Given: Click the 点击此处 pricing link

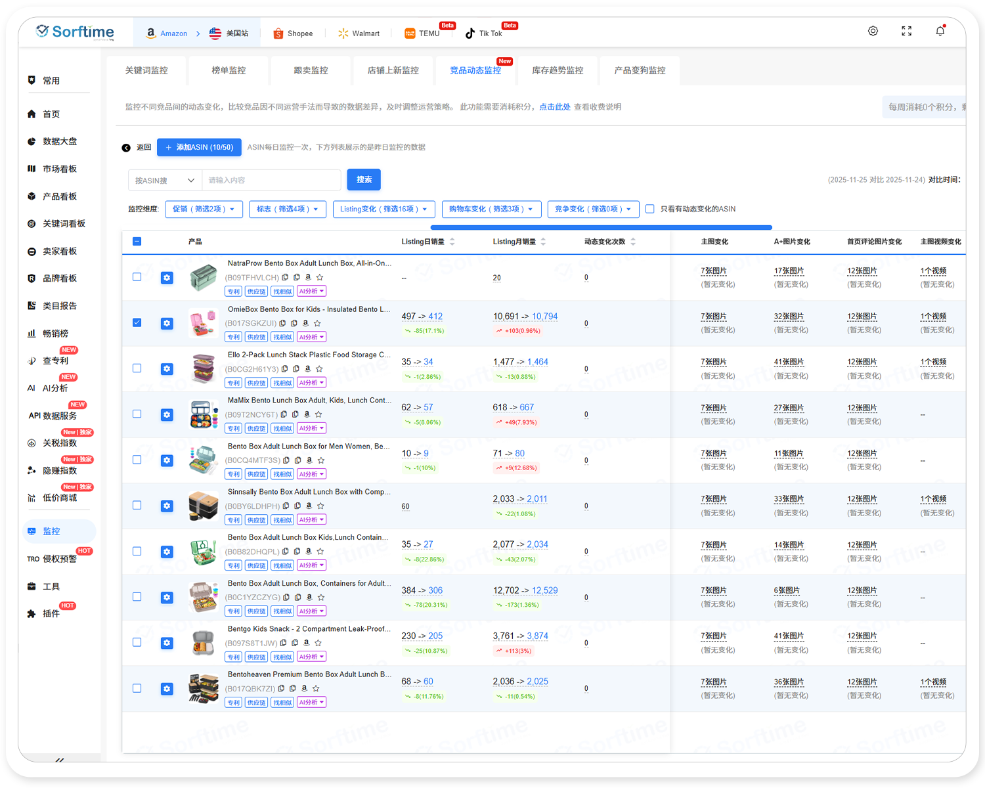Looking at the screenshot, I should pyautogui.click(x=554, y=107).
